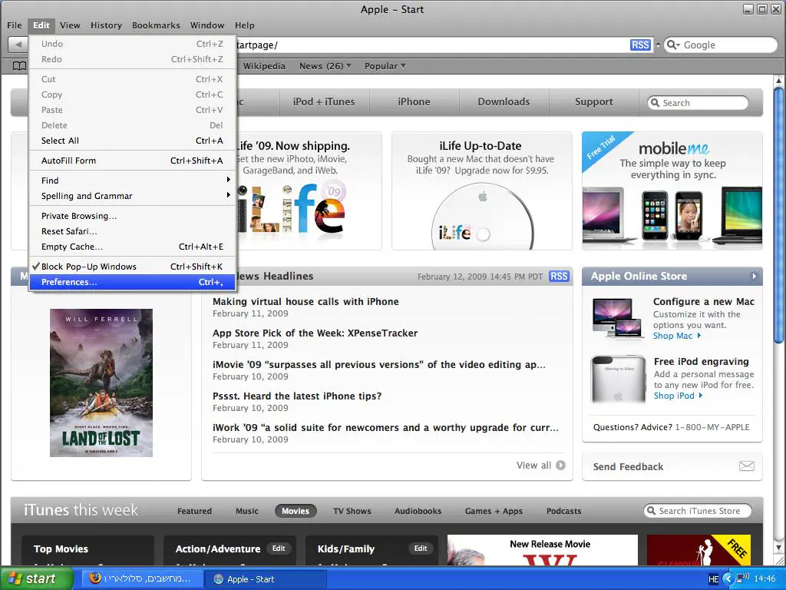Open the bookmarks book icon

(x=19, y=66)
